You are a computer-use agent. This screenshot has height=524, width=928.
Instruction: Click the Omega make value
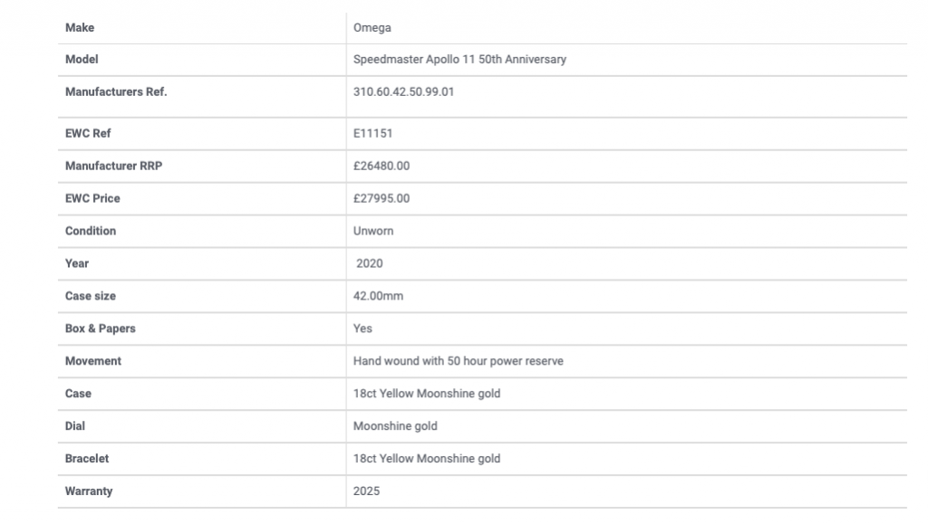point(372,28)
